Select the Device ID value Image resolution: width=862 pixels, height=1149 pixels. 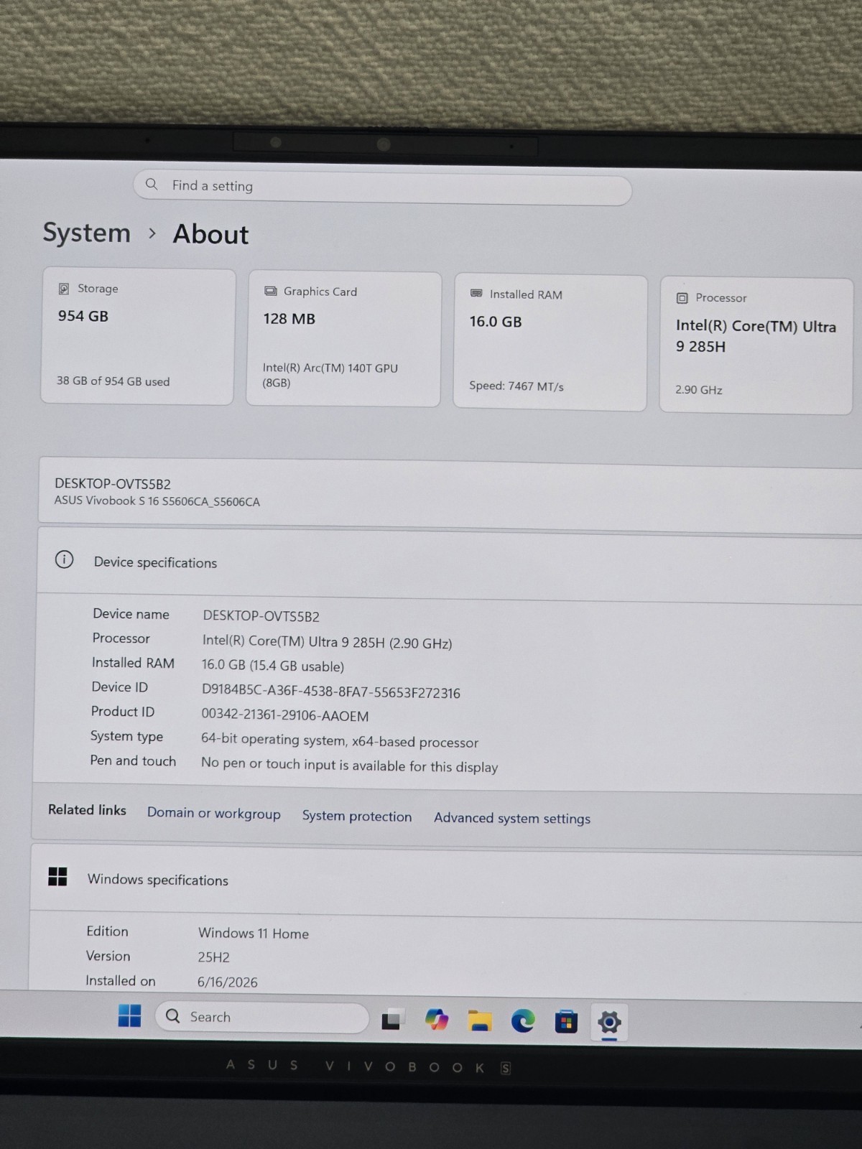[x=331, y=692]
